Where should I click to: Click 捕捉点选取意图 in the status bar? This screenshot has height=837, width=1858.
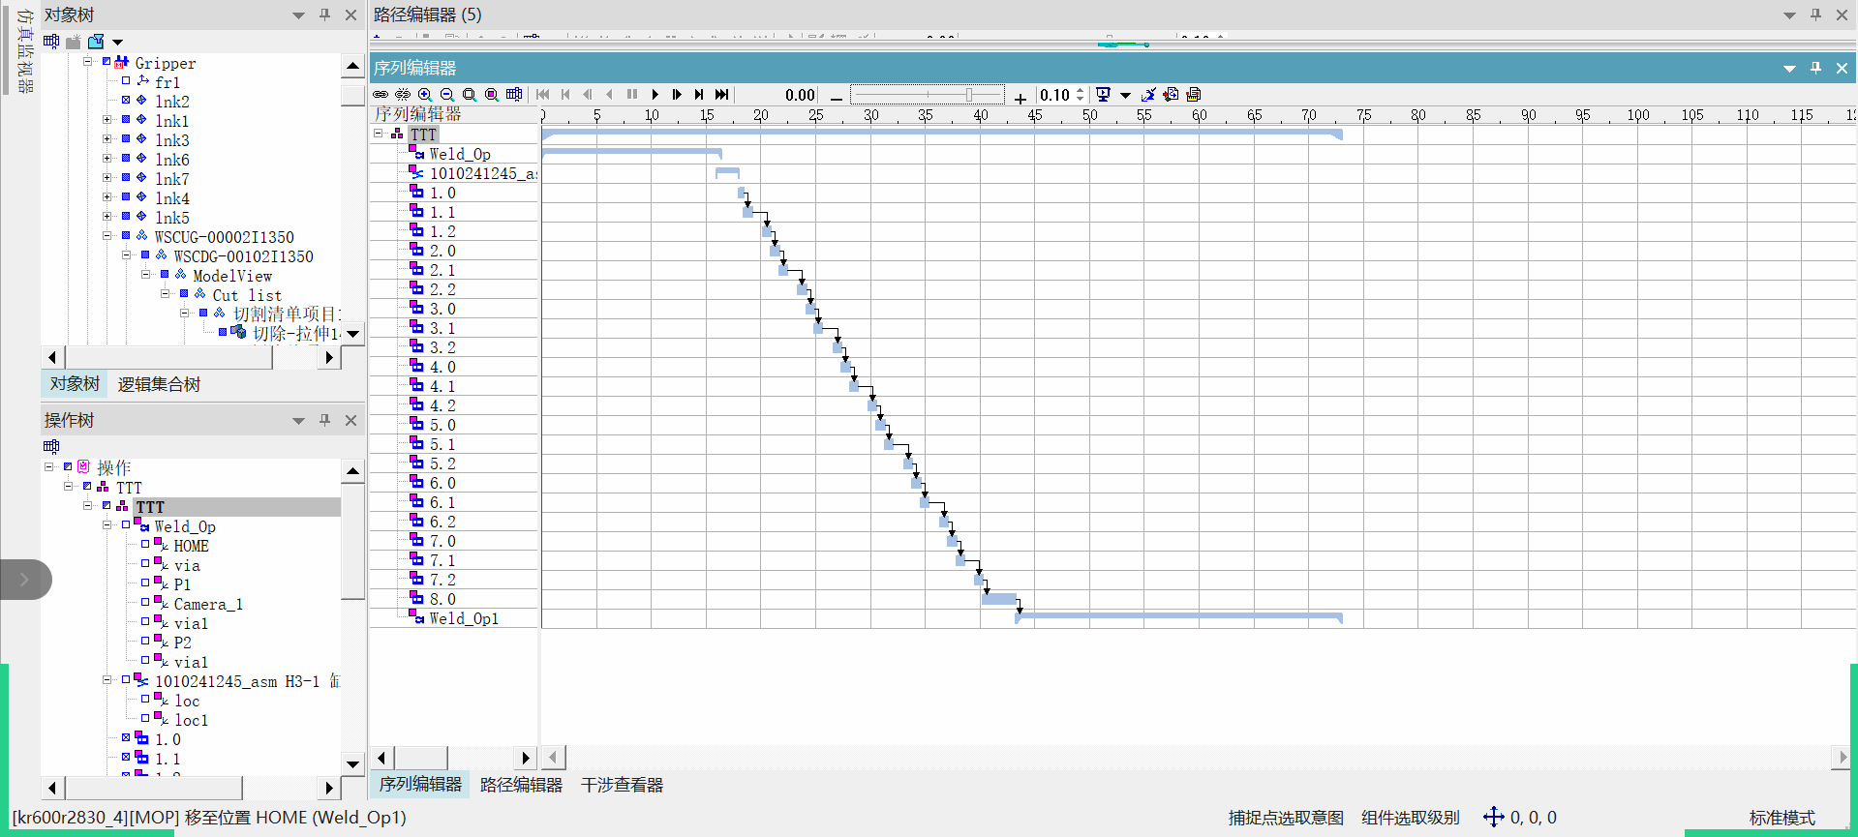pyautogui.click(x=1286, y=818)
